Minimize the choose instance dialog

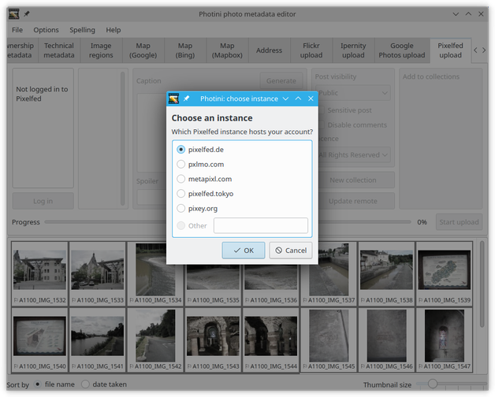285,98
